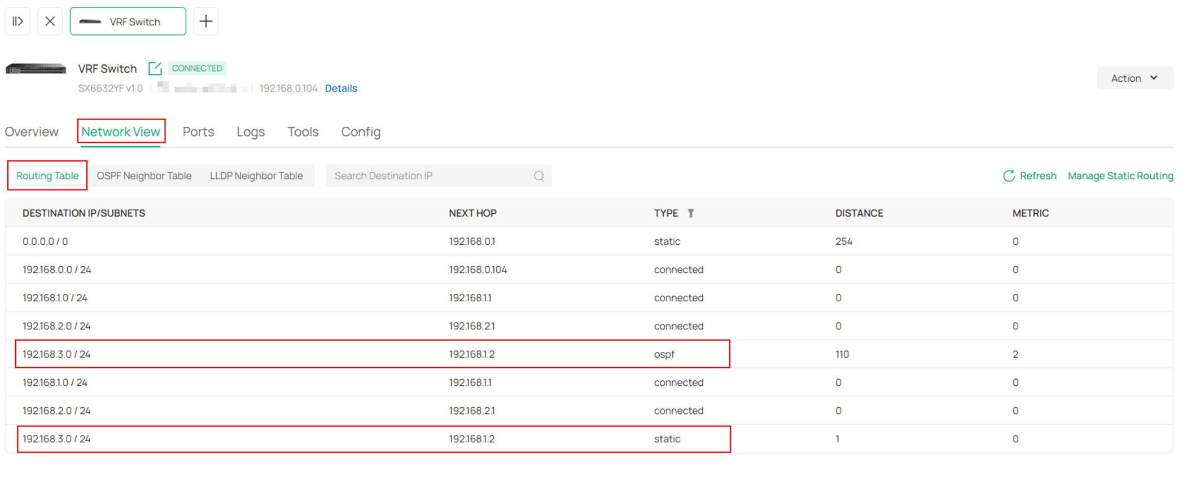Expand the Action dropdown

tap(1135, 78)
